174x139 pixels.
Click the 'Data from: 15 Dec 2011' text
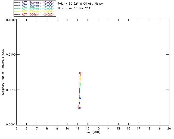pyautogui.click(x=75, y=8)
